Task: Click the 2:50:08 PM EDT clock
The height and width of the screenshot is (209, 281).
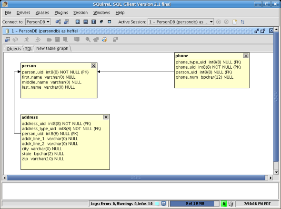Action: [257, 204]
